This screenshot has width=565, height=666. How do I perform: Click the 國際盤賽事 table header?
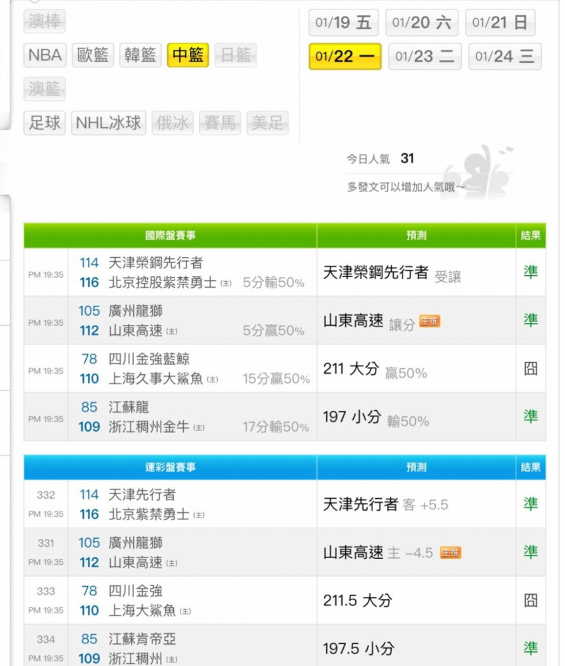171,235
